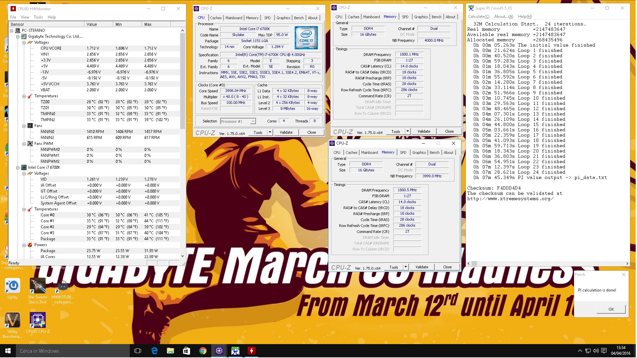This screenshot has width=637, height=358.
Task: Open network status tray icon
Action: point(588,351)
